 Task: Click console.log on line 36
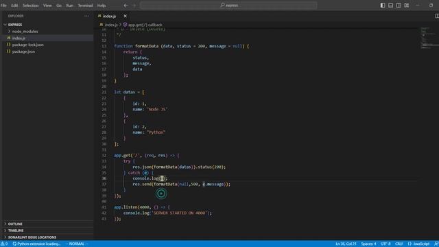145,178
